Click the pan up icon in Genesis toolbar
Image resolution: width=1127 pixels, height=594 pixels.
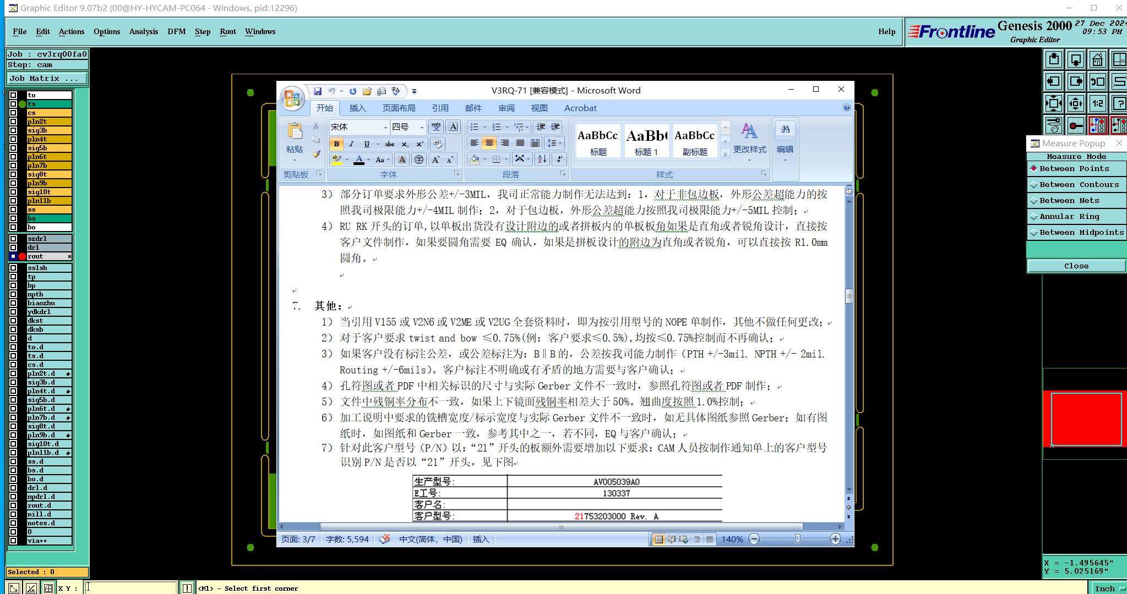1053,59
